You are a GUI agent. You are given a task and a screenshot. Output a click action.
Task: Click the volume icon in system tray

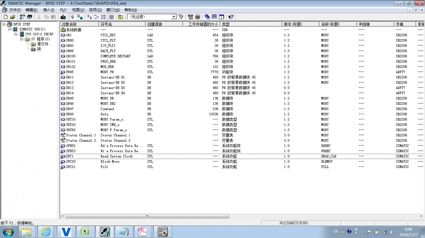tap(392, 232)
